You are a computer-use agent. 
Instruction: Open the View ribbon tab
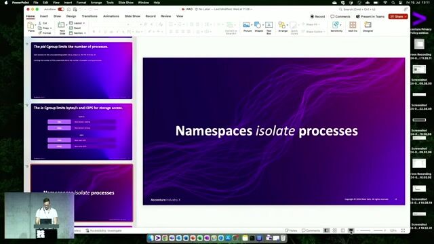pyautogui.click(x=180, y=16)
